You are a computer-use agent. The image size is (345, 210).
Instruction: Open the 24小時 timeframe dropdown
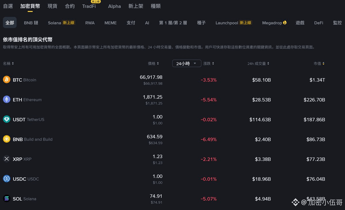[187, 63]
